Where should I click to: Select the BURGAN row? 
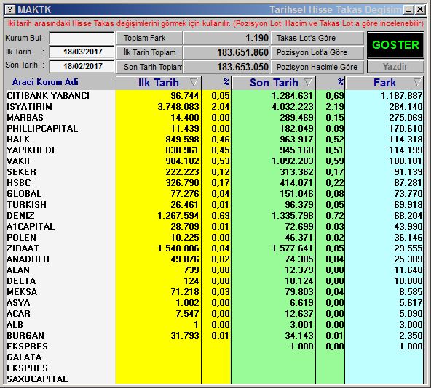[x=215, y=335]
